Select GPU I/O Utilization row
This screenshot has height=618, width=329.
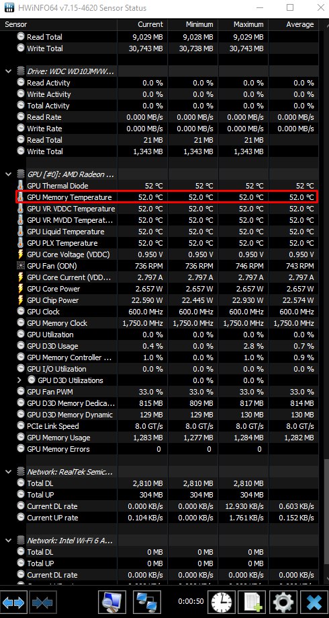[x=167, y=368]
